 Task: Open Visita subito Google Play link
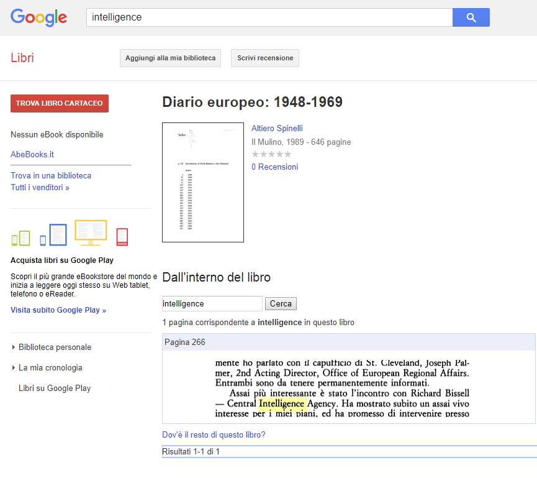click(58, 310)
